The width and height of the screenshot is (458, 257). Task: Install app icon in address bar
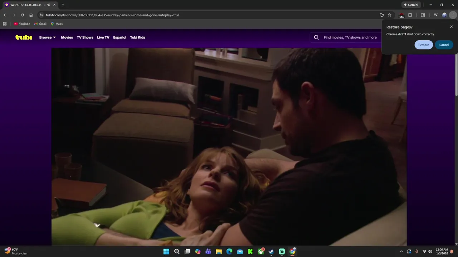(382, 15)
